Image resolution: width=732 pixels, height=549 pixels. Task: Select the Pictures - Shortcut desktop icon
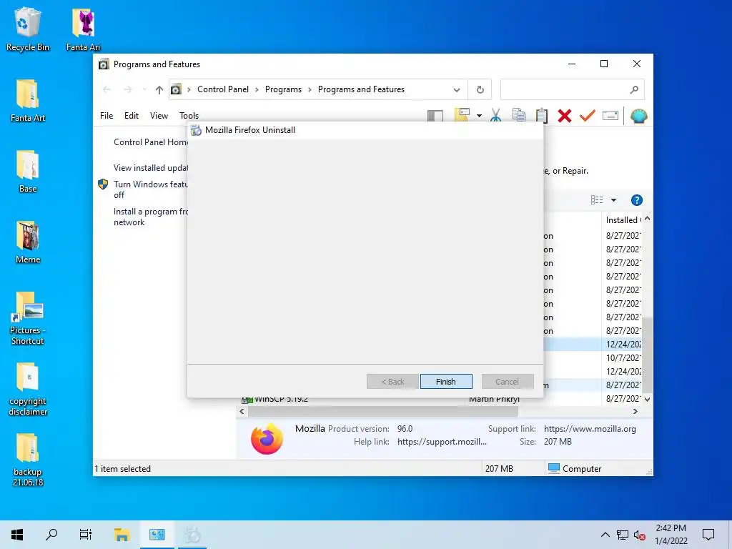pyautogui.click(x=28, y=318)
